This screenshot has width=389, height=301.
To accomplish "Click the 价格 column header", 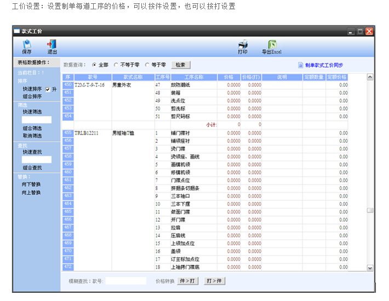I will point(228,77).
